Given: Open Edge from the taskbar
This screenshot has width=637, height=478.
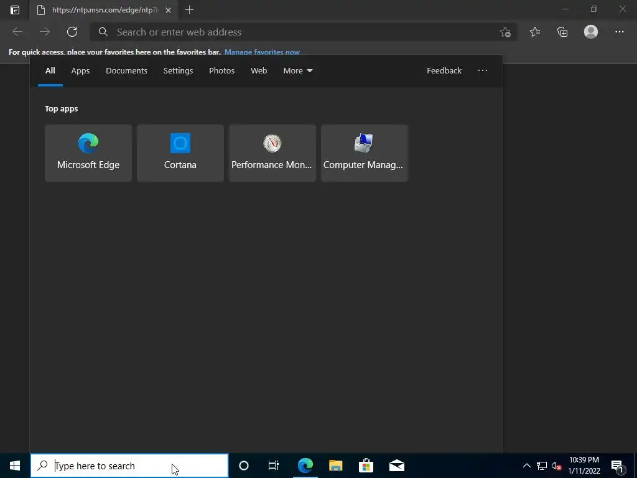Looking at the screenshot, I should coord(305,466).
